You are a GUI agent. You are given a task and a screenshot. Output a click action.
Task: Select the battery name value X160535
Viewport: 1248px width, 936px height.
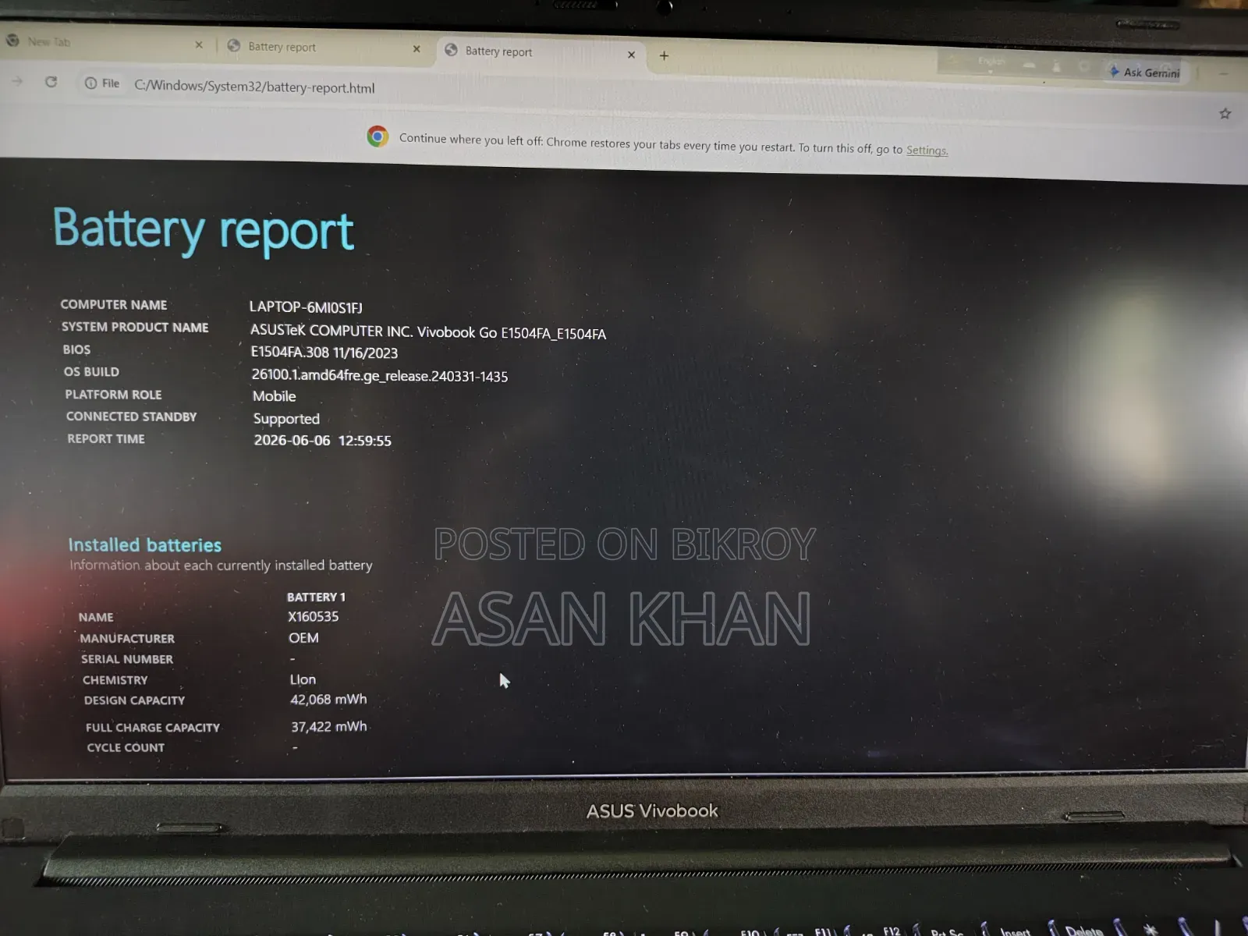click(314, 616)
